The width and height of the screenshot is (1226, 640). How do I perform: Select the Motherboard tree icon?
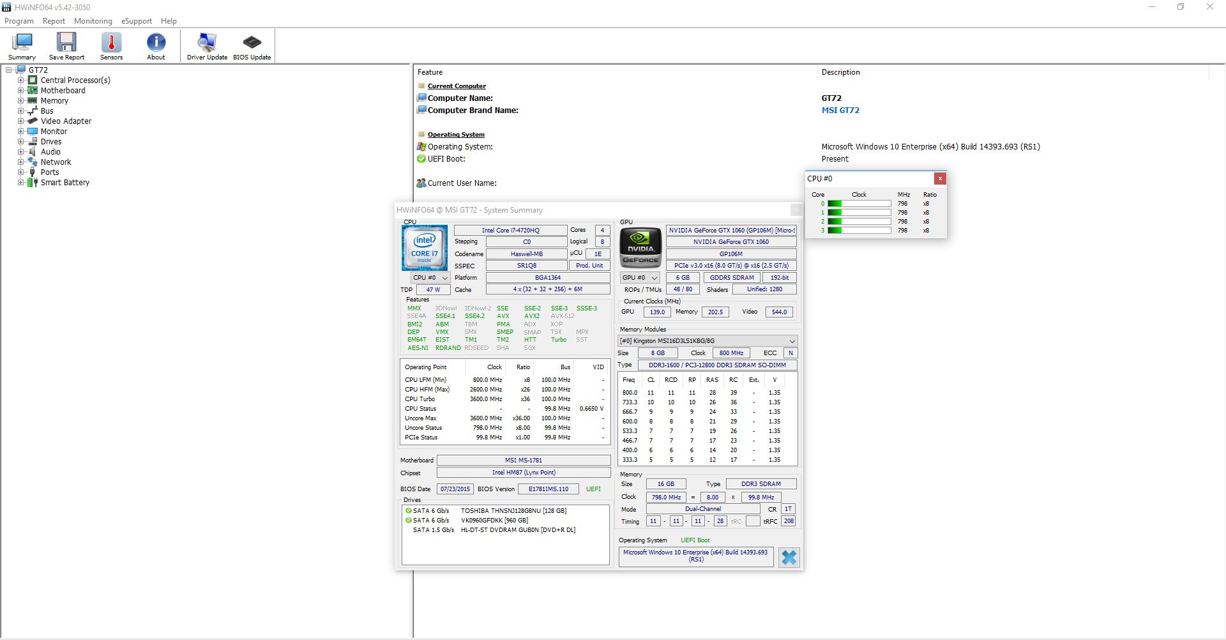[x=33, y=91]
